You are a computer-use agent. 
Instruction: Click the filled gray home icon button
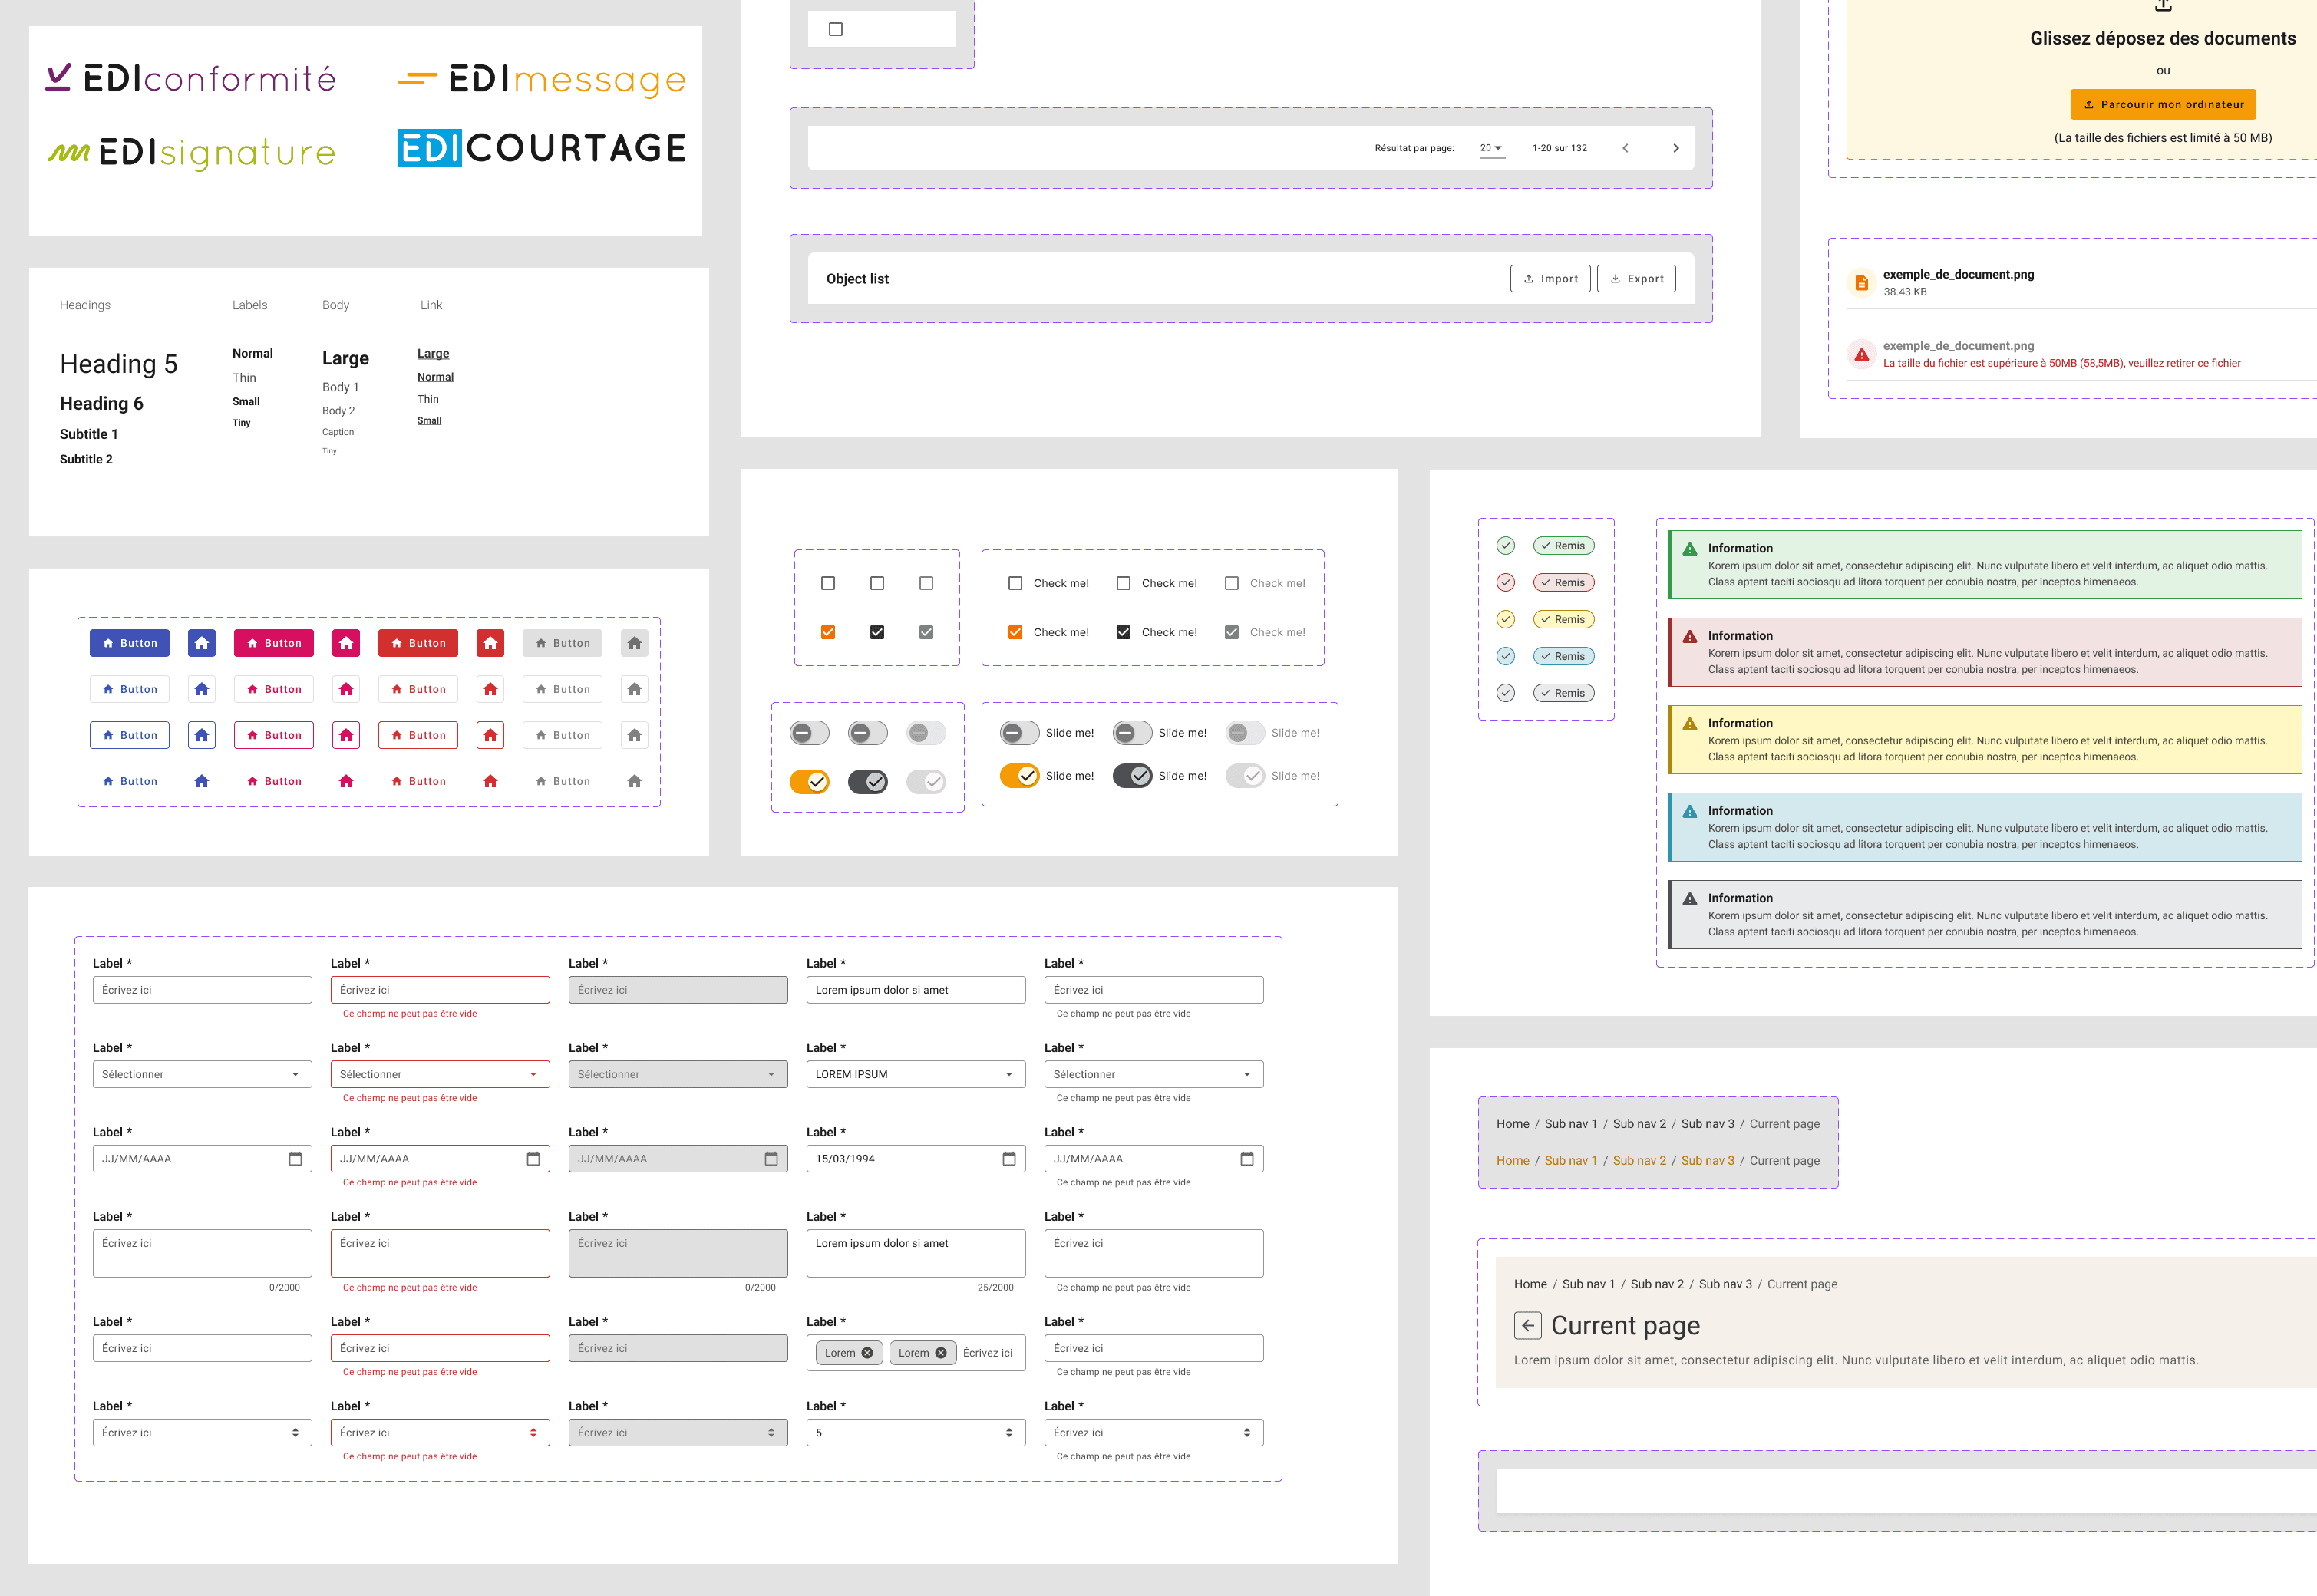tap(634, 643)
